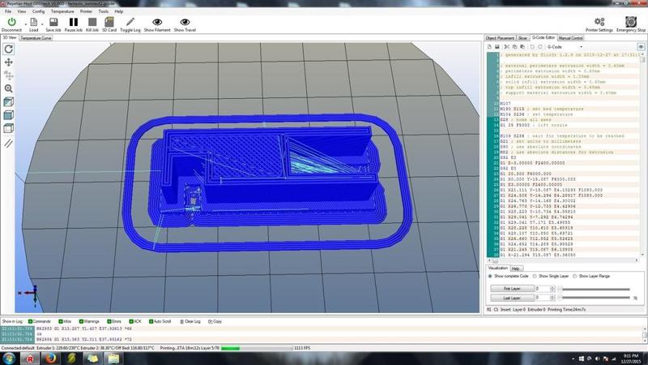Click the Clear Log button

(190, 321)
